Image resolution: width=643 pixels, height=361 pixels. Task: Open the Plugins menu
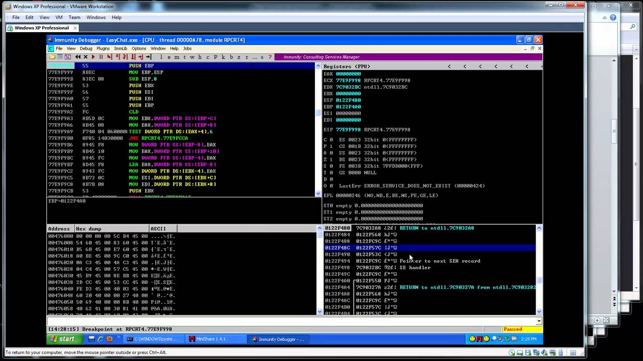pyautogui.click(x=103, y=49)
